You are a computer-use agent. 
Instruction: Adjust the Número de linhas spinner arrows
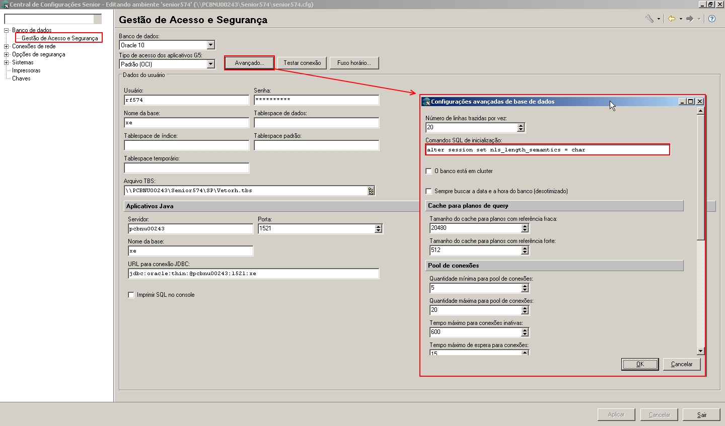[x=521, y=128]
